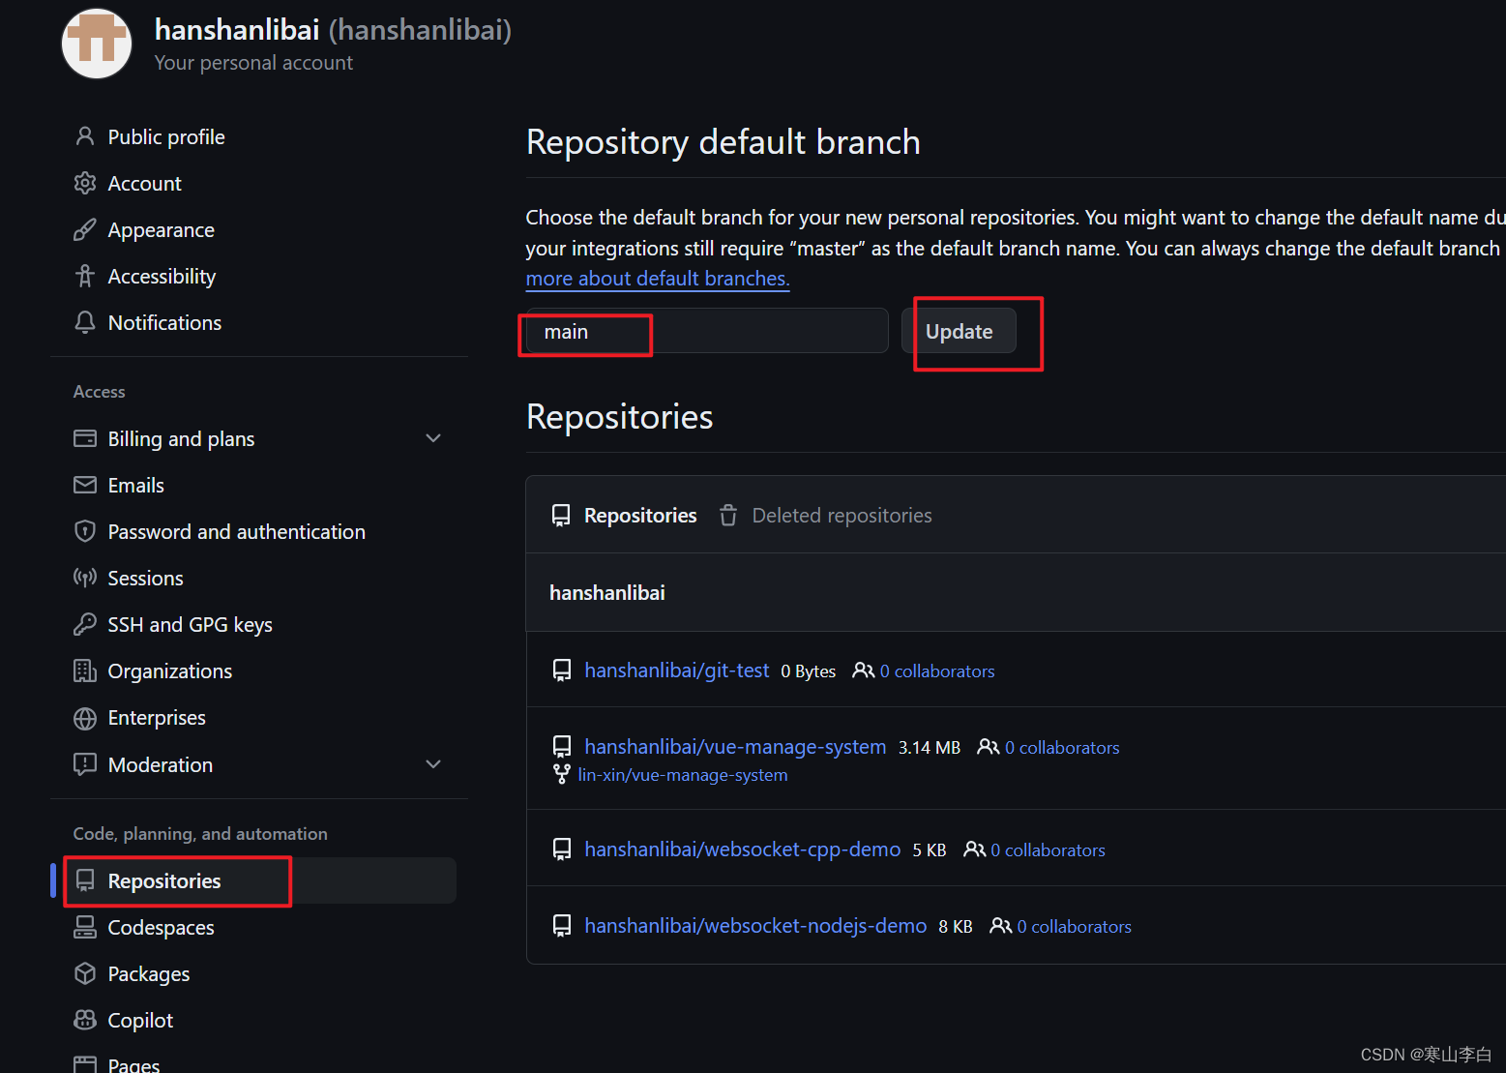The height and width of the screenshot is (1073, 1506).
Task: Click the websocket-cpp-demo repo icon
Action: click(x=562, y=849)
